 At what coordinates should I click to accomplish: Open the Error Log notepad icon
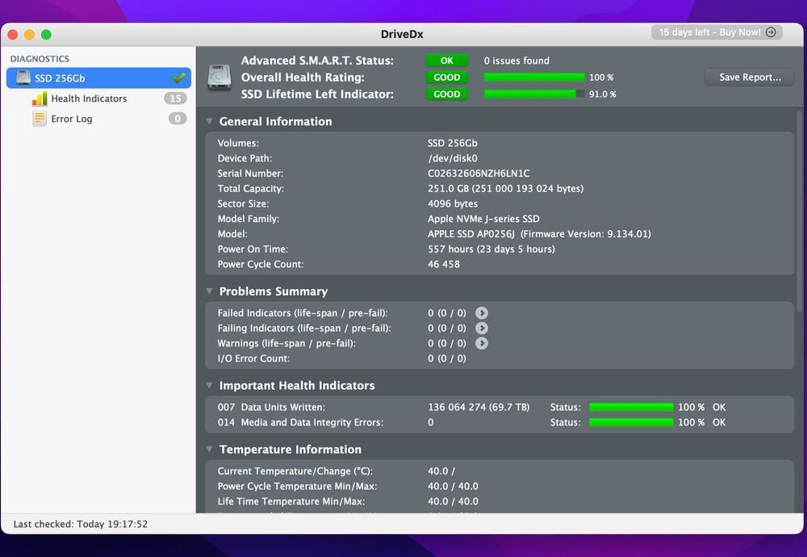(x=40, y=119)
